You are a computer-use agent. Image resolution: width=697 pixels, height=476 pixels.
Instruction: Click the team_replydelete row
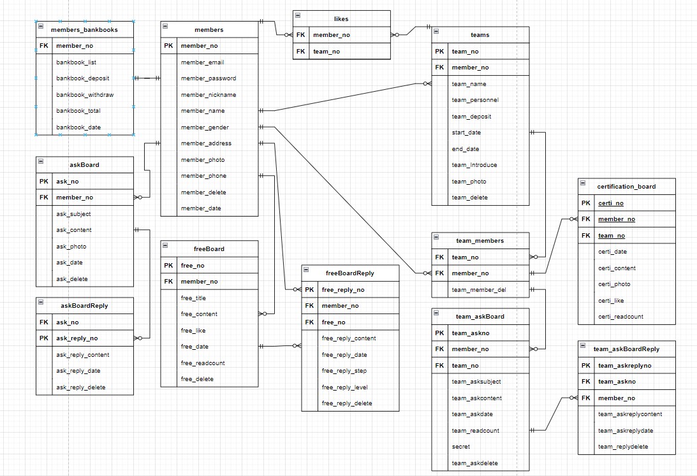[x=627, y=447]
